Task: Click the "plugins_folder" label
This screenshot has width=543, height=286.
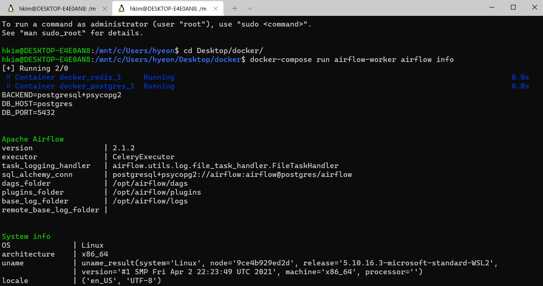Action: (x=33, y=192)
